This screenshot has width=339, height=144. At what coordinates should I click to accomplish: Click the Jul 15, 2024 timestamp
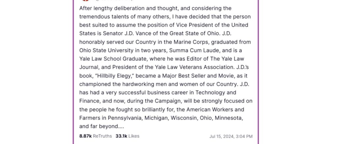(x=231, y=136)
